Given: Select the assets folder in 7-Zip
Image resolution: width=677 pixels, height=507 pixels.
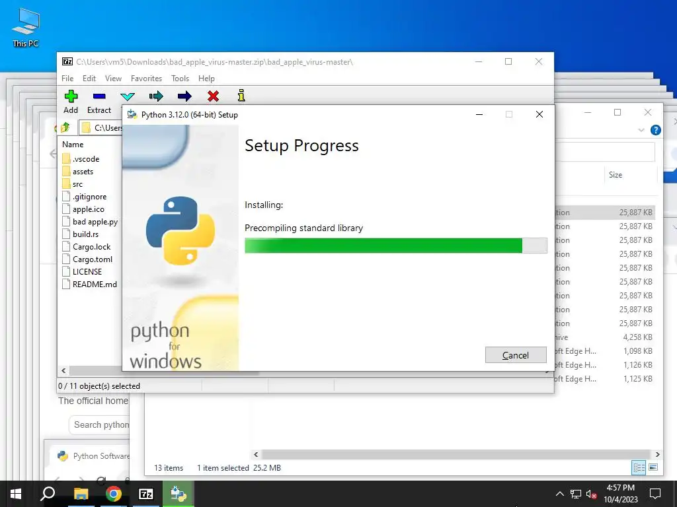Looking at the screenshot, I should point(78,172).
